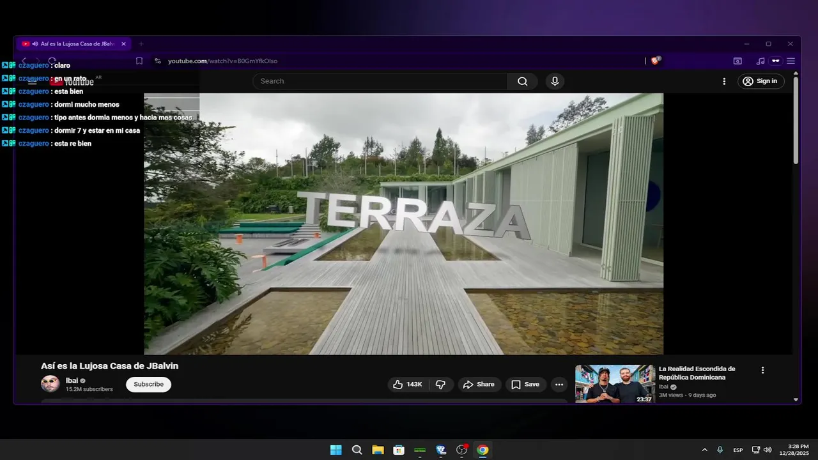
Task: Sign in to YouTube
Action: click(x=761, y=81)
